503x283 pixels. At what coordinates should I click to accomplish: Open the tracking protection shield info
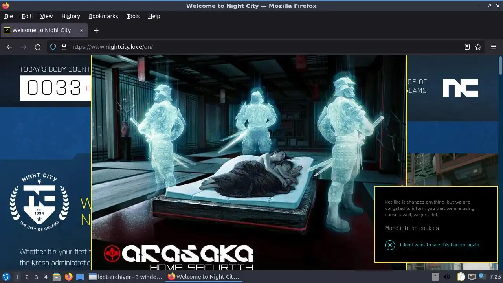tap(53, 47)
